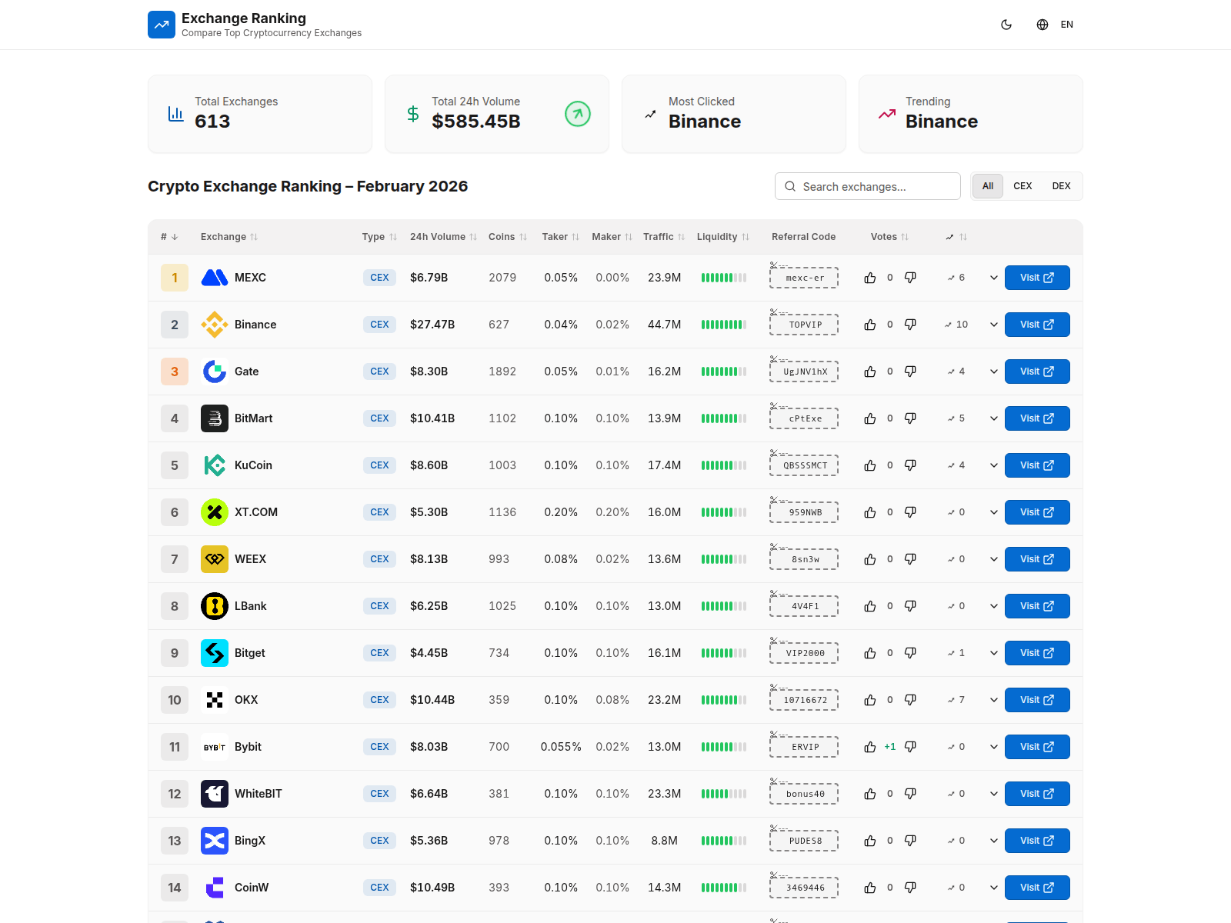
Task: Sort table by Exchange name column
Action: (229, 237)
